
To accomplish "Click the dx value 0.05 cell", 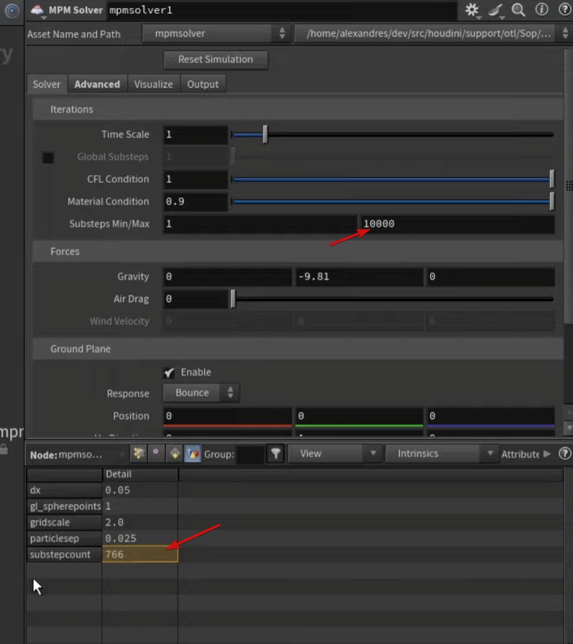I will point(140,490).
